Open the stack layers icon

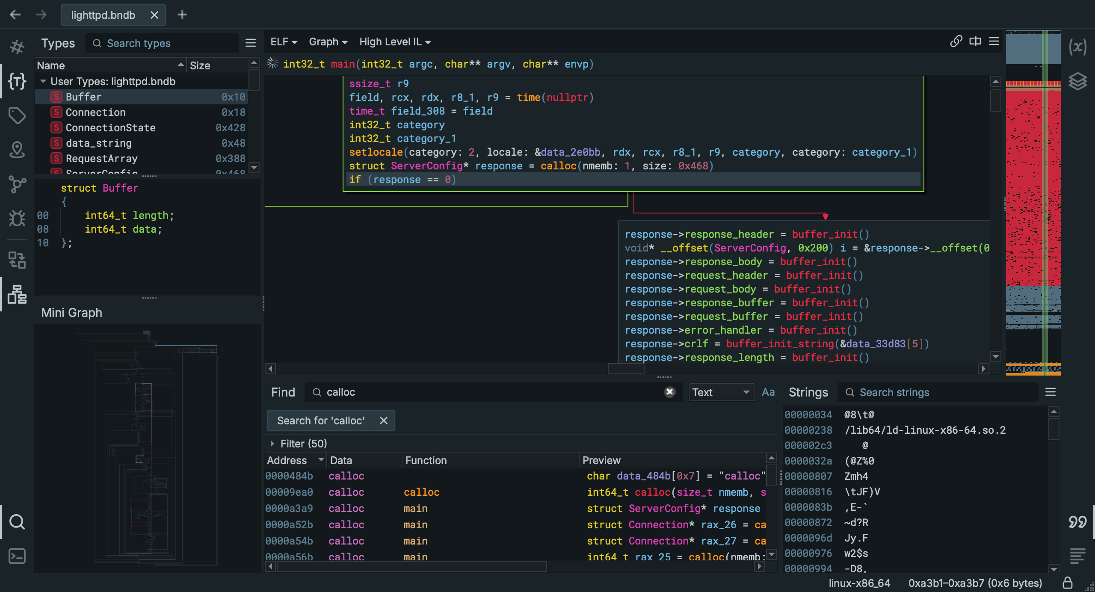pos(1077,81)
